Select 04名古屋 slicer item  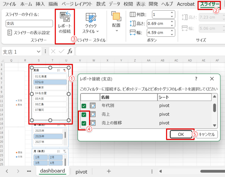50,93
